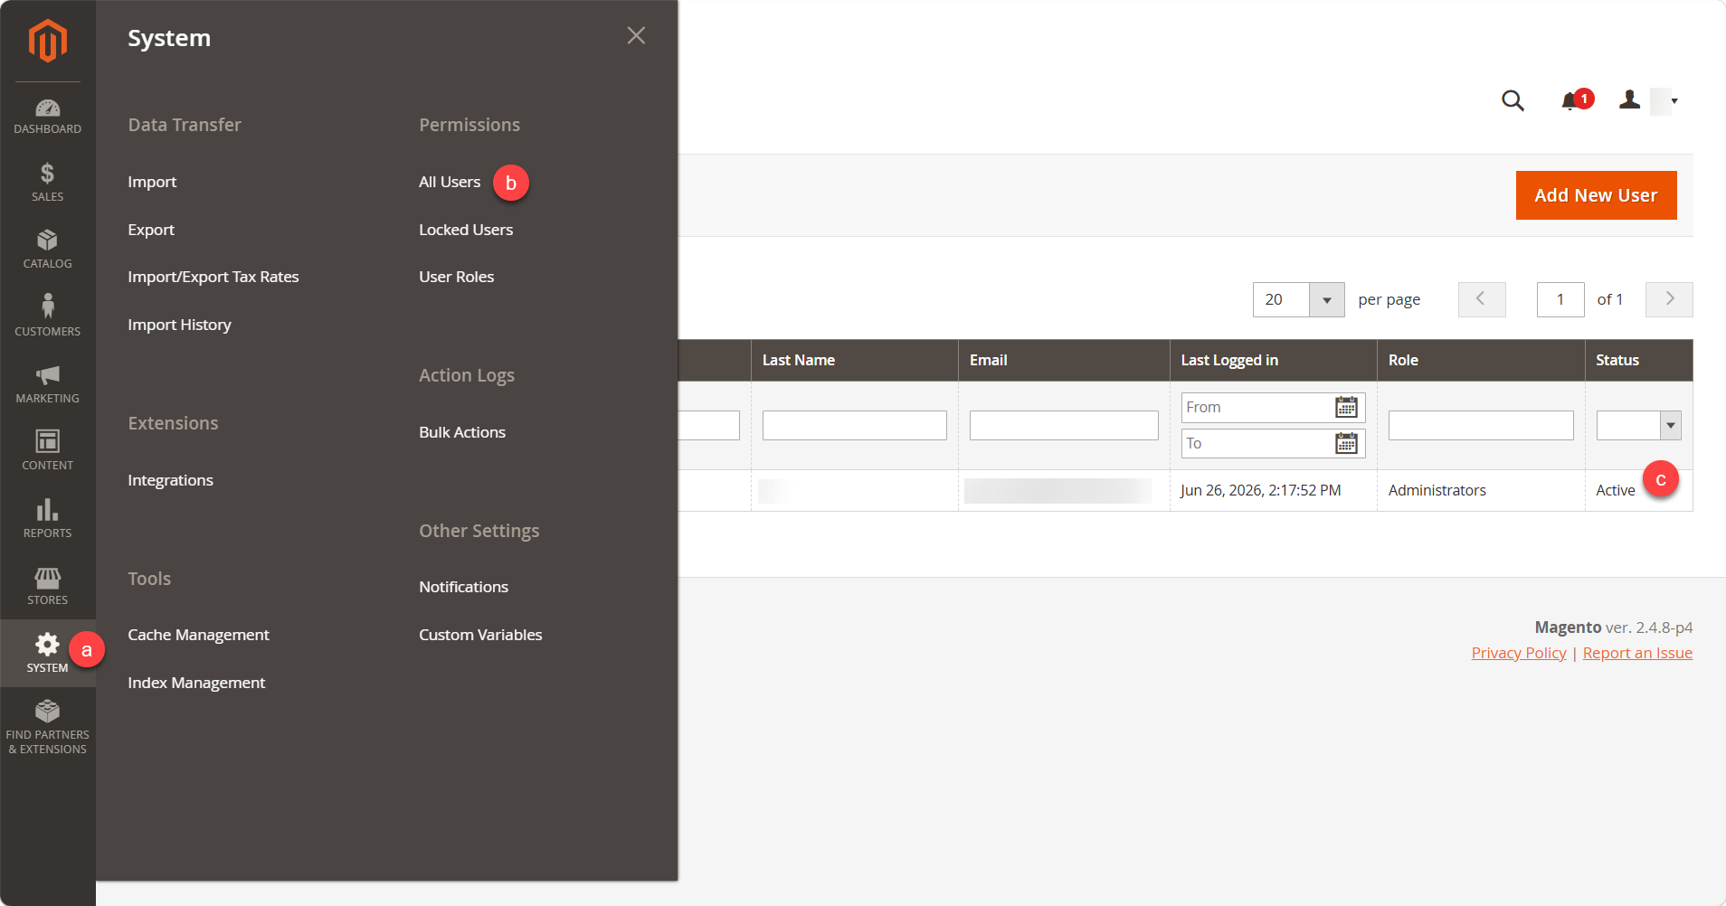Open Bulk Actions under Action Logs
The height and width of the screenshot is (906, 1726).
click(x=462, y=432)
